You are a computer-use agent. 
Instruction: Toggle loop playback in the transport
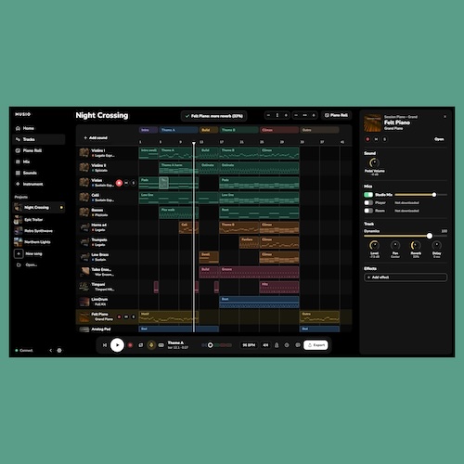tap(141, 345)
